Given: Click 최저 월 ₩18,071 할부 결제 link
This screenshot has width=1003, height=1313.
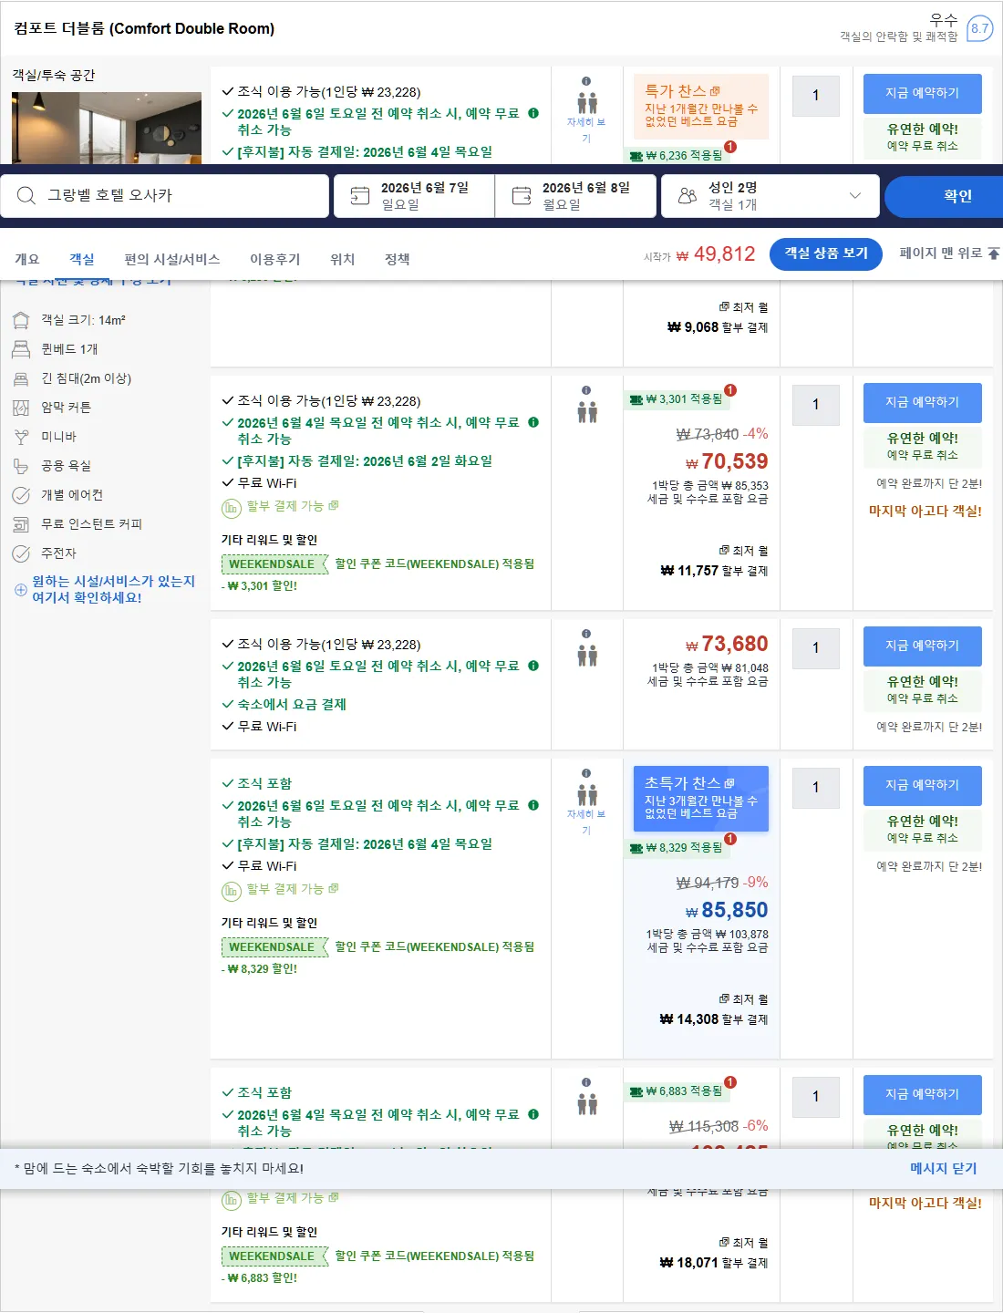Looking at the screenshot, I should coord(715,1254).
